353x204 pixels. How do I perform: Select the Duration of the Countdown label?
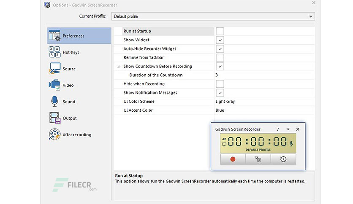point(156,75)
